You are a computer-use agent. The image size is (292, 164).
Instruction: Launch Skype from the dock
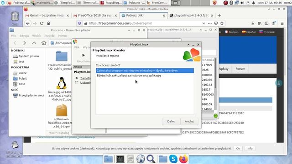coord(173,159)
